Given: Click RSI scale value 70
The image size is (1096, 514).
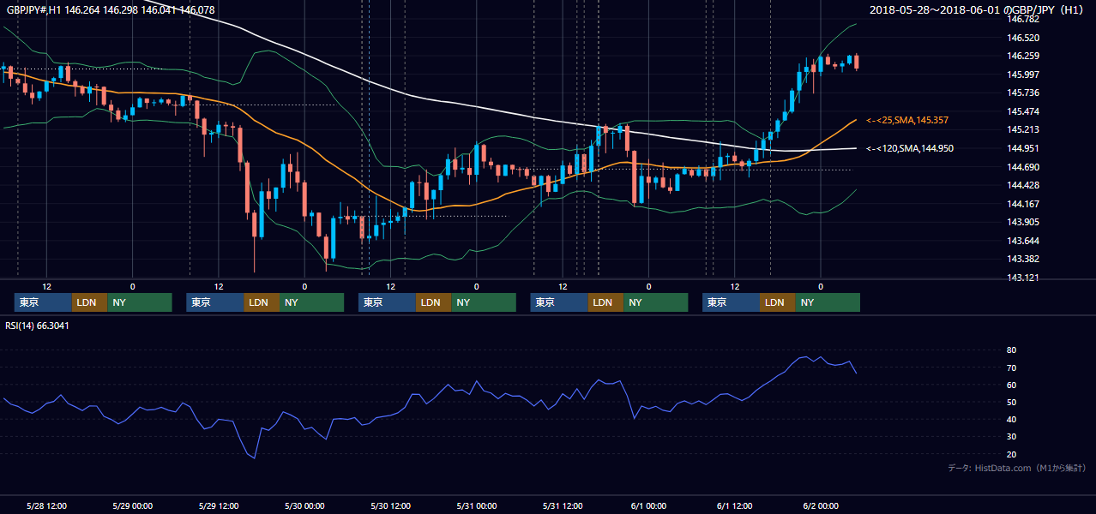Looking at the screenshot, I should pos(1012,368).
